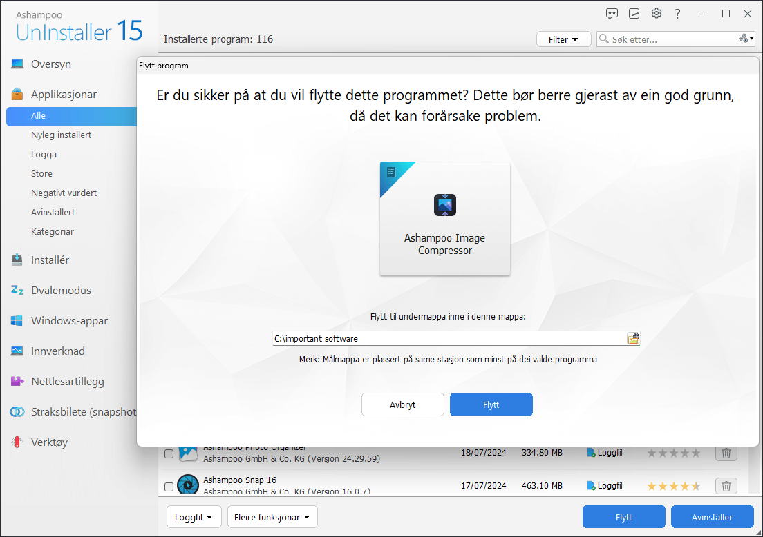Click the Dvalemodus Zz icon
The image size is (763, 537).
[17, 290]
